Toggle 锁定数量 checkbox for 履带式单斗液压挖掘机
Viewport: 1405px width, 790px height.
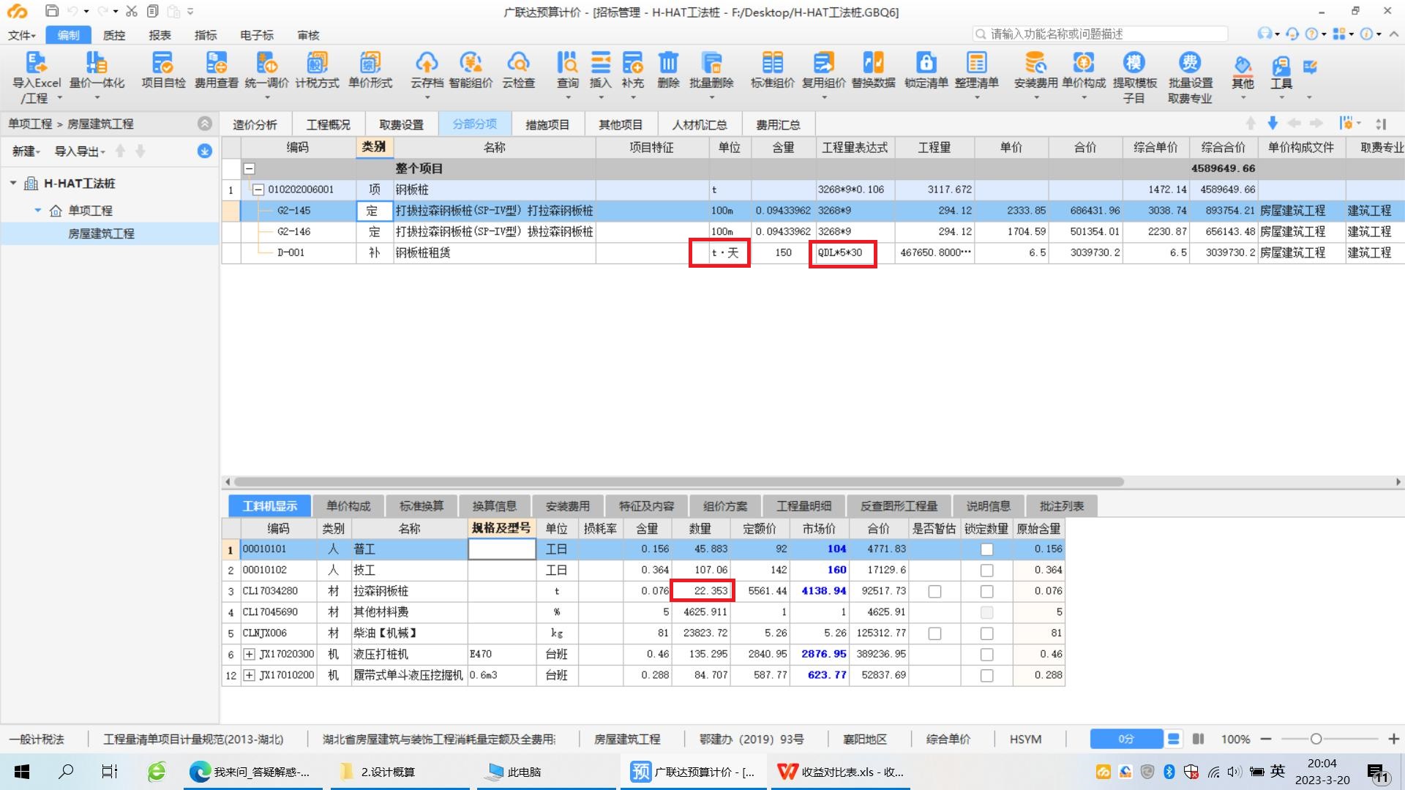pyautogui.click(x=986, y=676)
